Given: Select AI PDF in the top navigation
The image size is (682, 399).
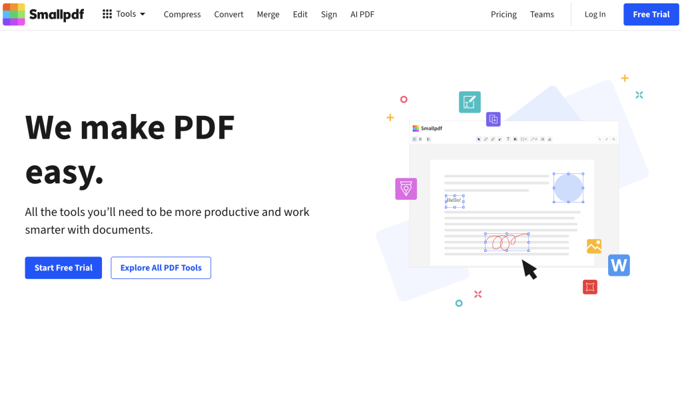Looking at the screenshot, I should coord(362,13).
